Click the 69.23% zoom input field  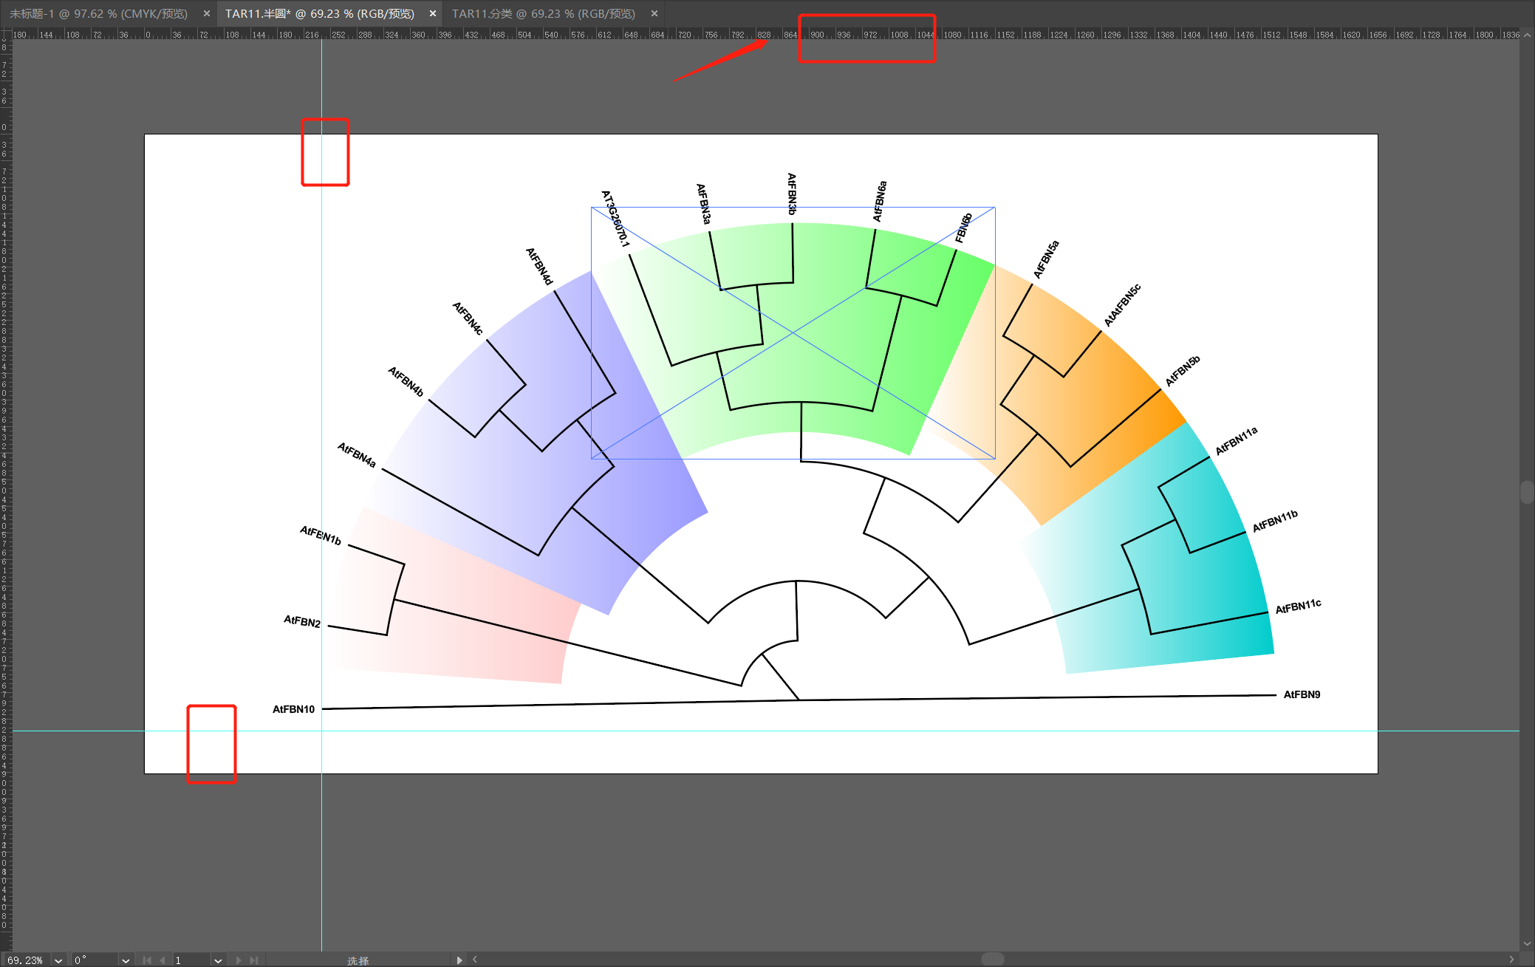27,960
